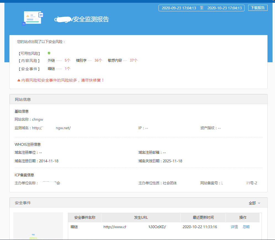Click the 暗链 event name cell
The width and height of the screenshot is (275, 240).
pyautogui.click(x=74, y=227)
